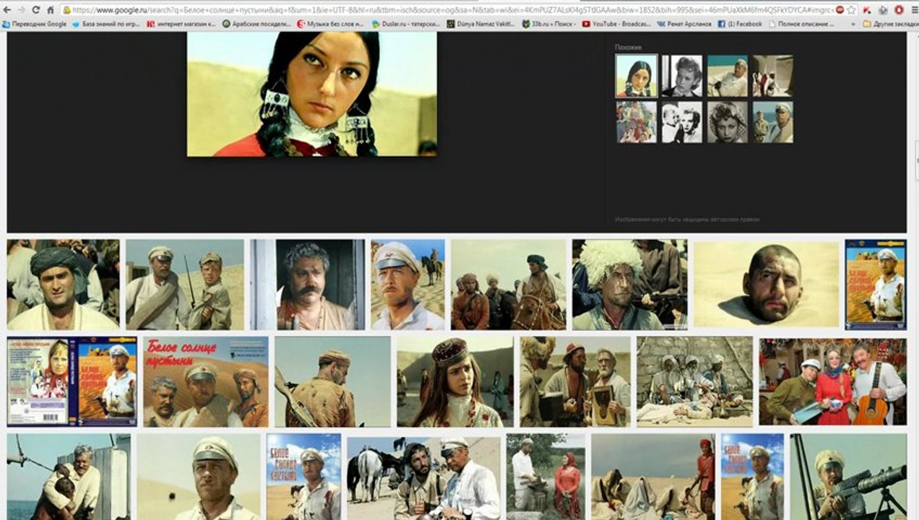This screenshot has height=520, width=919.
Task: Click the lock icon in the address bar
Action: tap(67, 10)
